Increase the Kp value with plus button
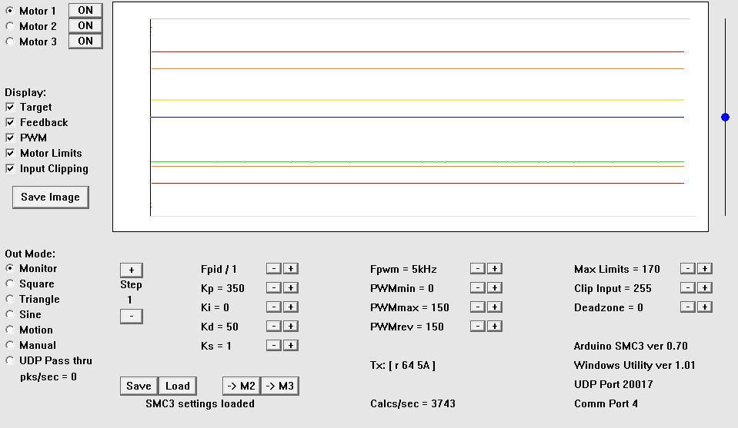The width and height of the screenshot is (738, 428). coord(290,288)
